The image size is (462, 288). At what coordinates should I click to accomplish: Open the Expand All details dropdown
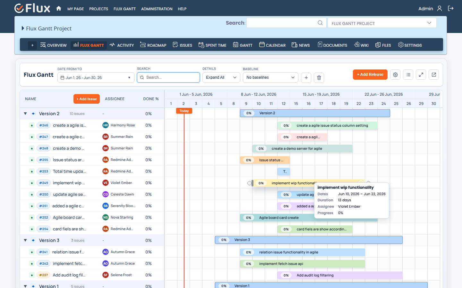click(x=221, y=77)
